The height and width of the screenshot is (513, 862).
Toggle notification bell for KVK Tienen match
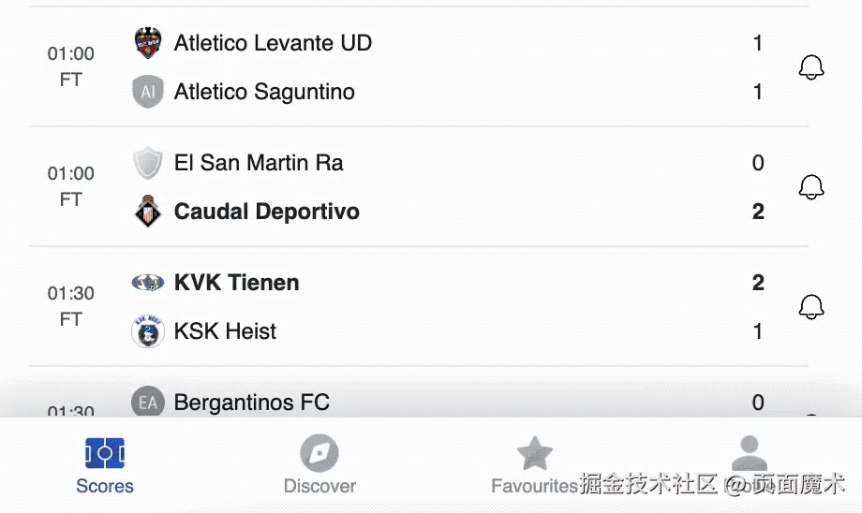(810, 307)
